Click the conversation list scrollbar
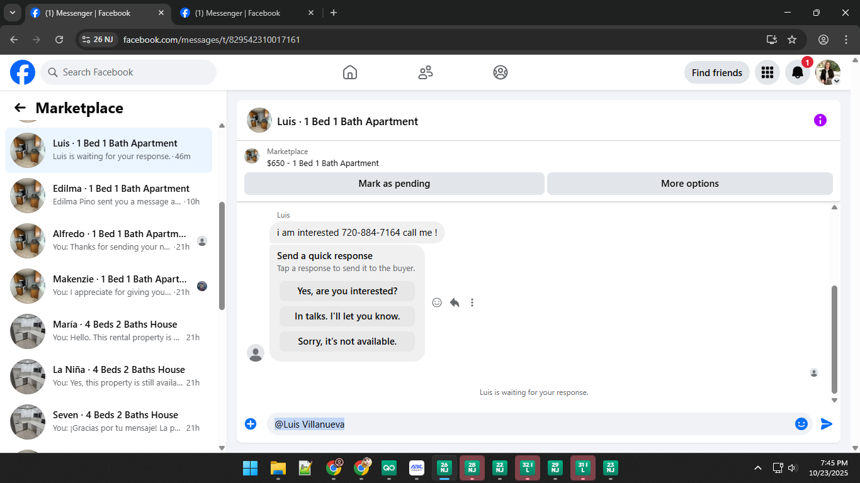 click(x=222, y=255)
